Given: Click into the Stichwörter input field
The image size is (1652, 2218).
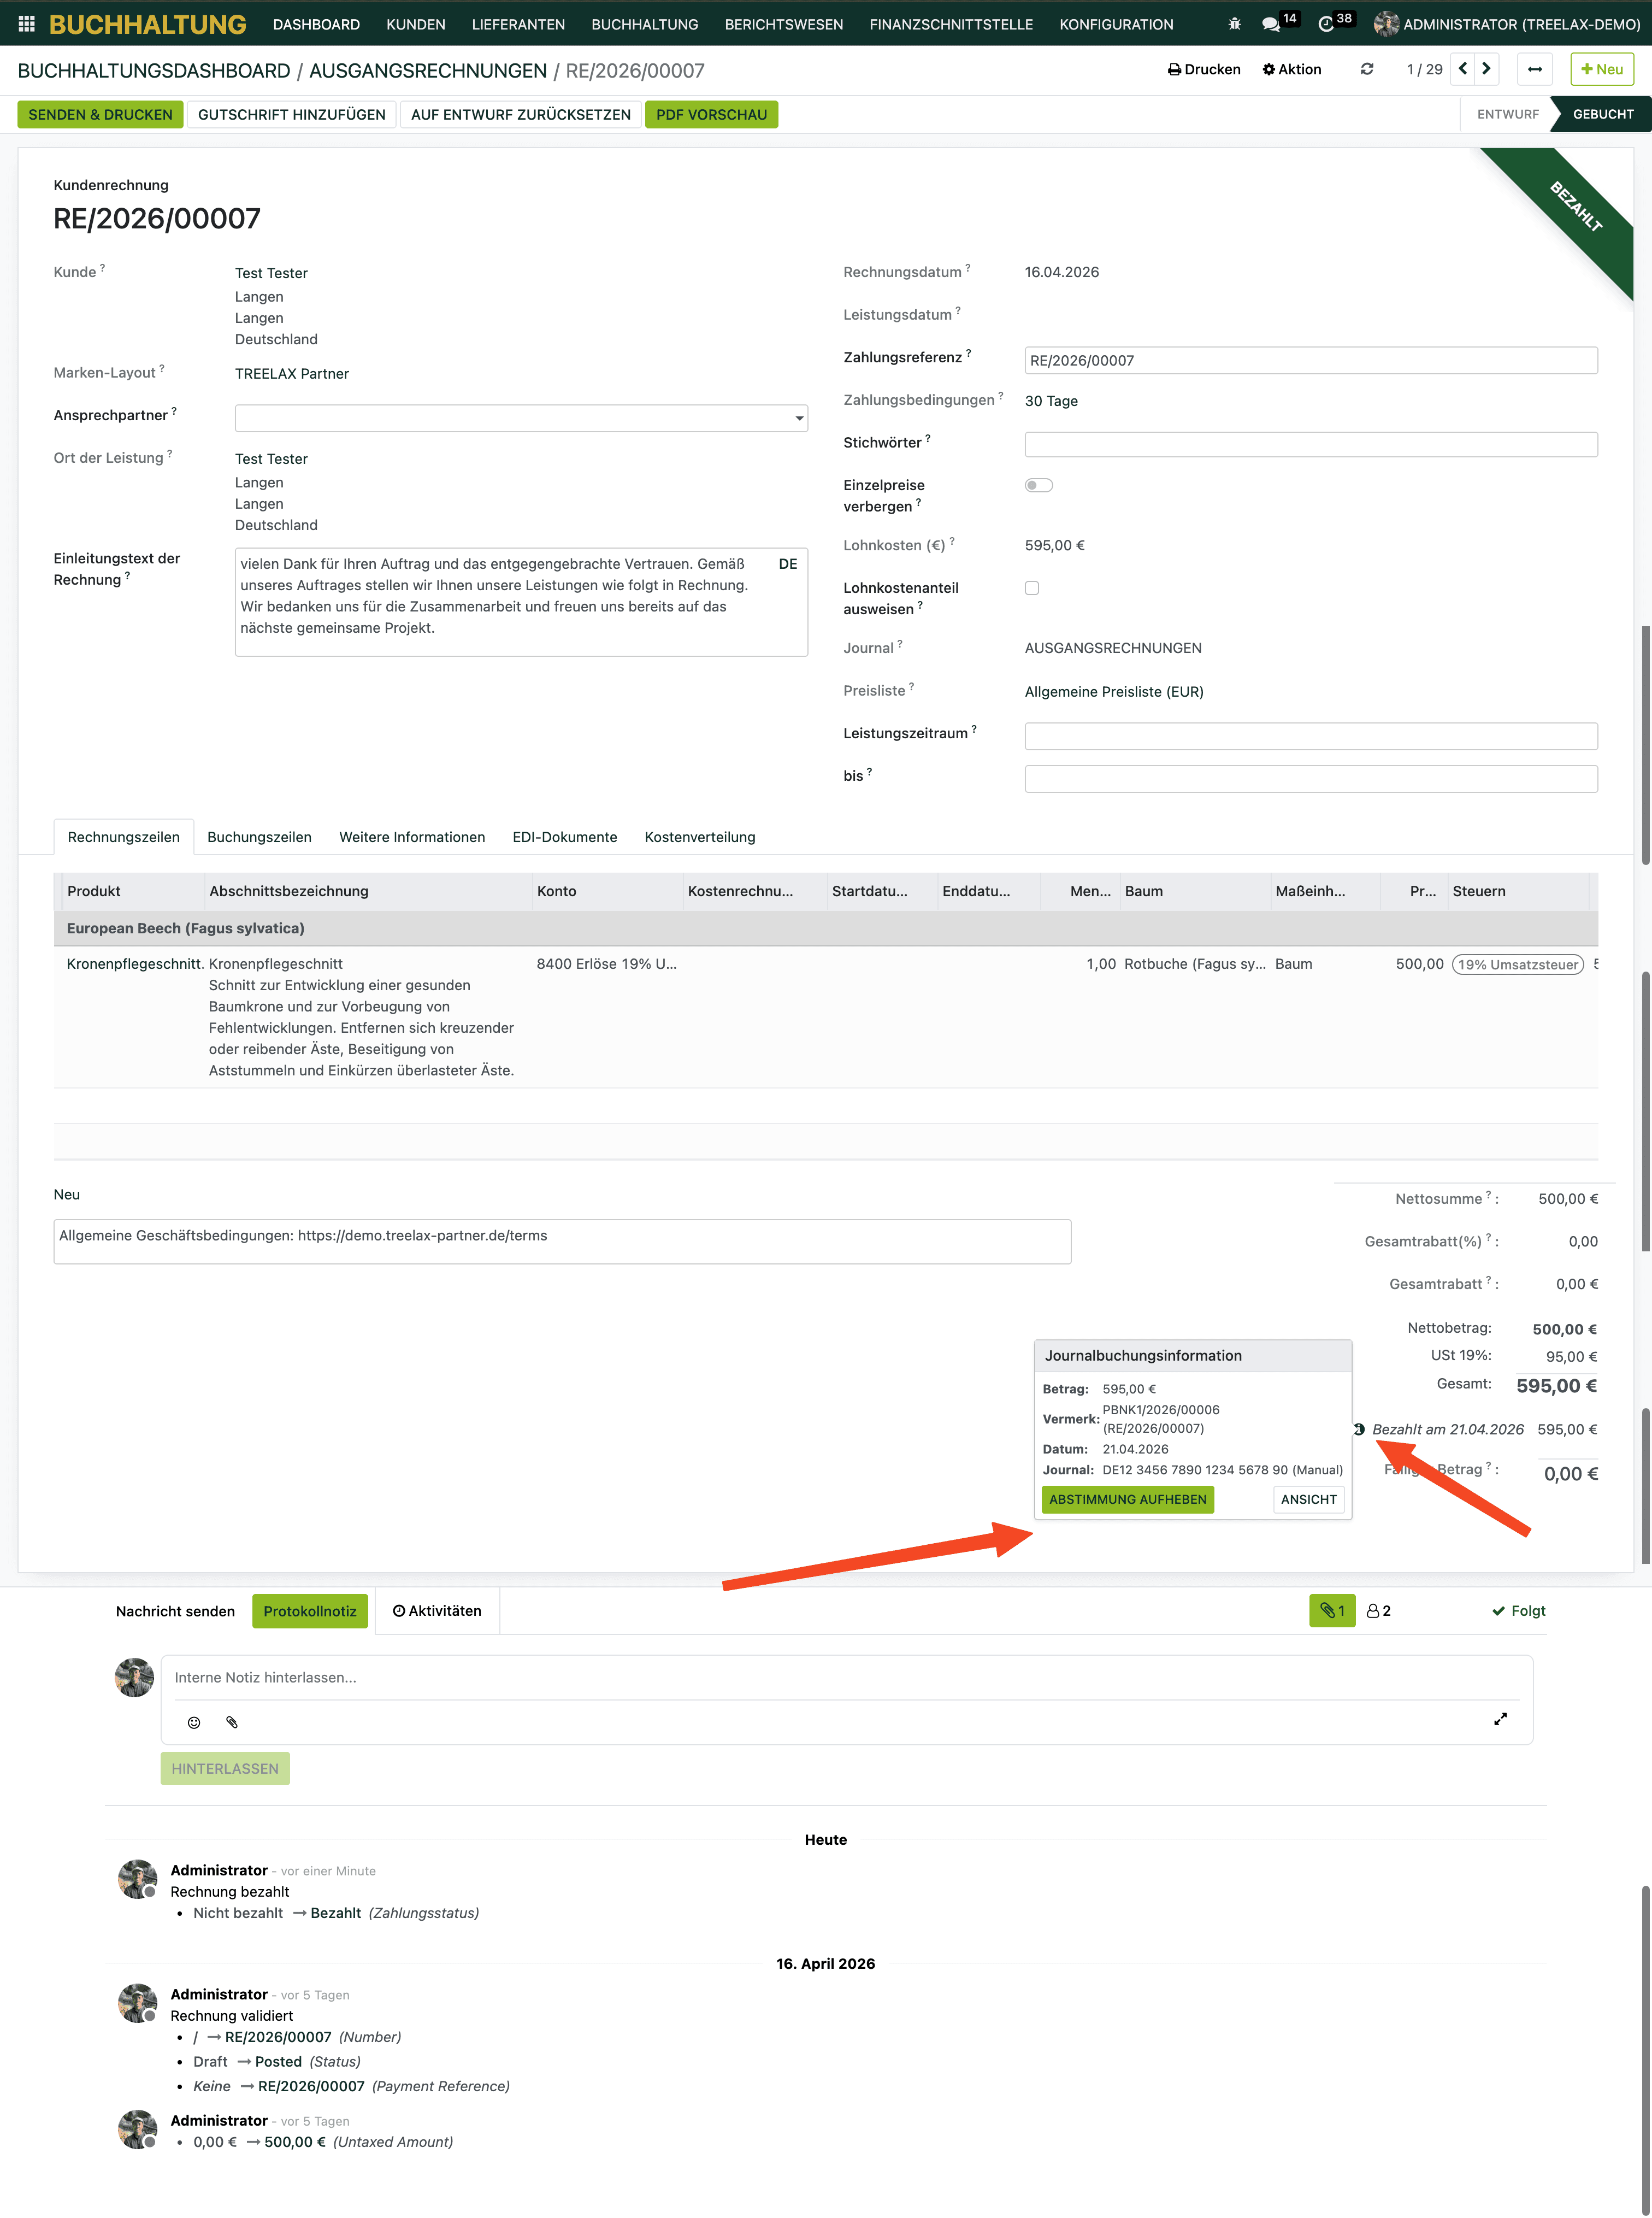Looking at the screenshot, I should [x=1310, y=444].
